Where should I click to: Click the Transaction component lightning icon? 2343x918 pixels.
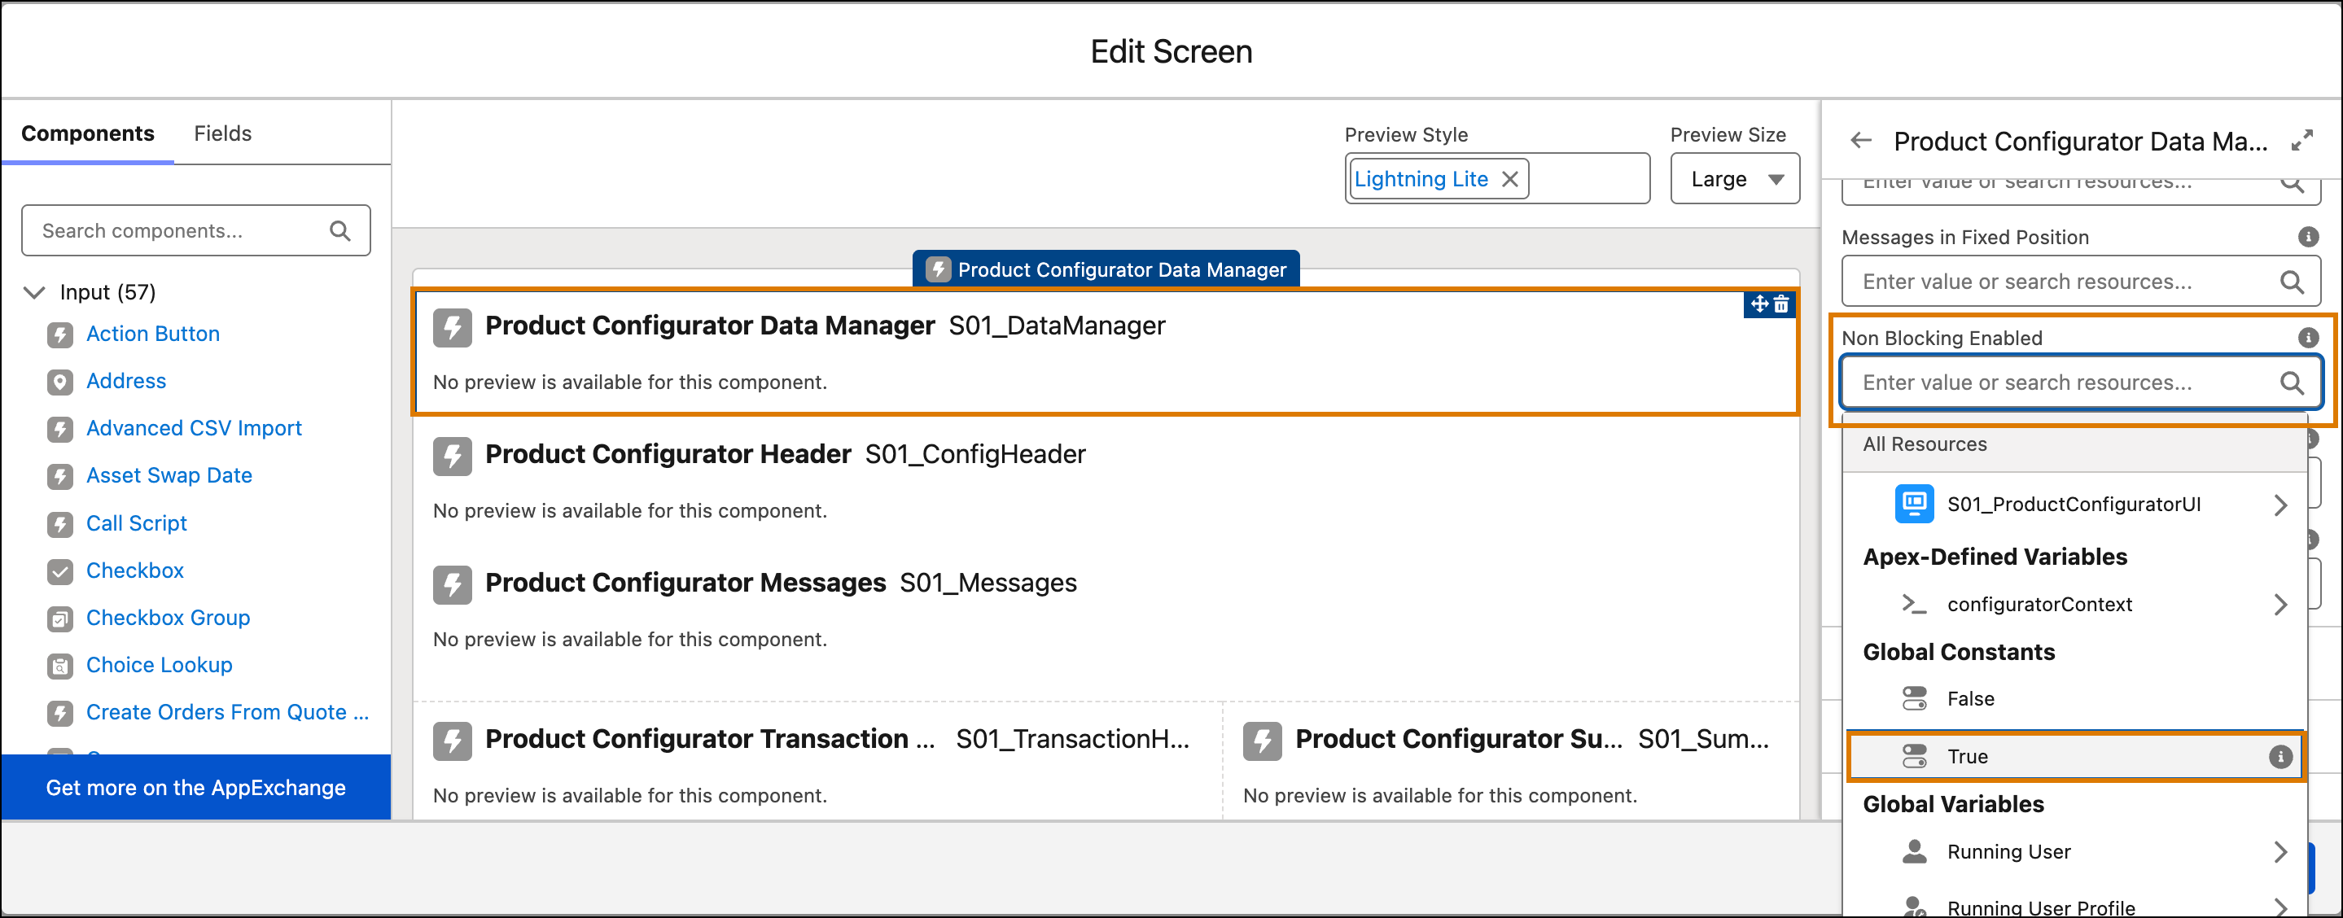(452, 741)
